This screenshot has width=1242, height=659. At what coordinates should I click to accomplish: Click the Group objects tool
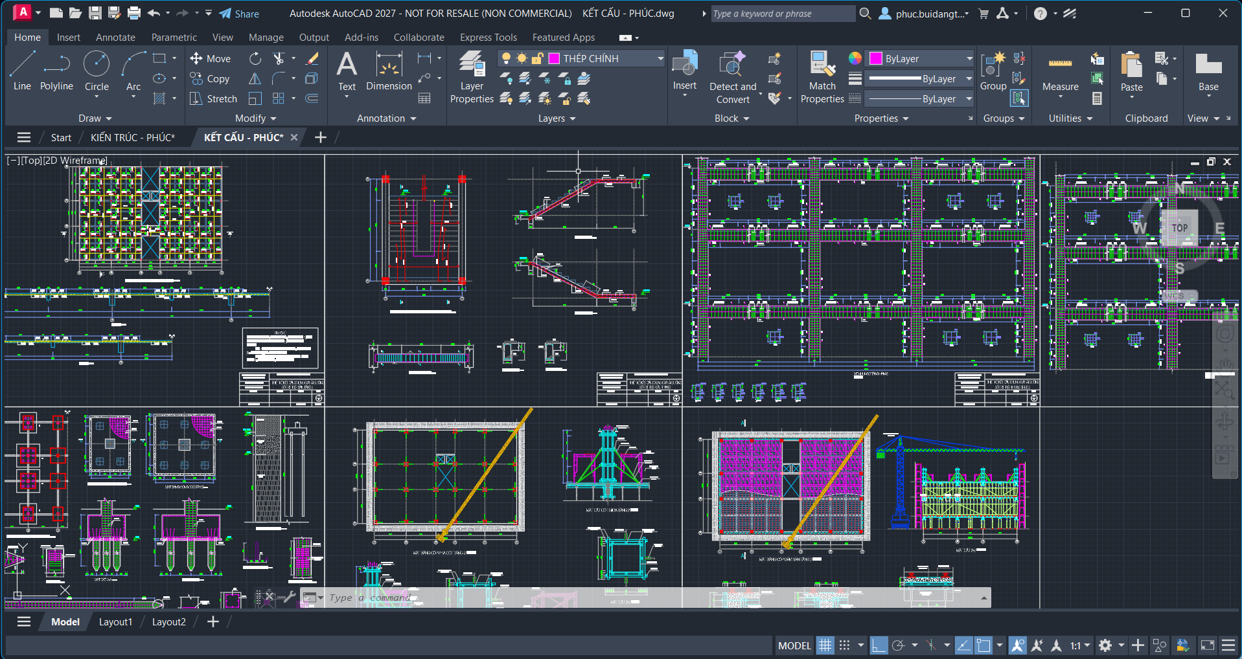993,71
